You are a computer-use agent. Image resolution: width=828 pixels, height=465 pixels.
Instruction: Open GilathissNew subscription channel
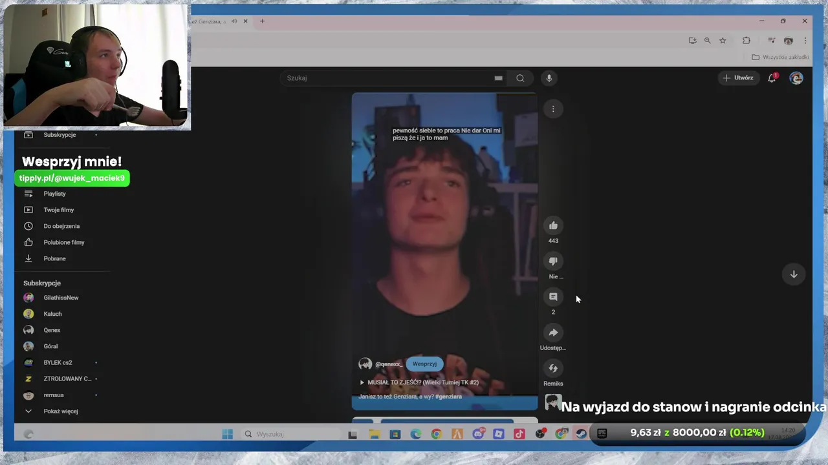click(60, 298)
